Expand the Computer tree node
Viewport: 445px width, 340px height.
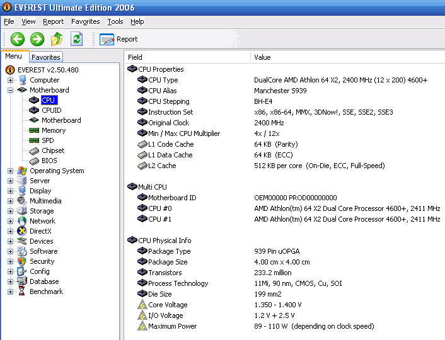pyautogui.click(x=10, y=80)
